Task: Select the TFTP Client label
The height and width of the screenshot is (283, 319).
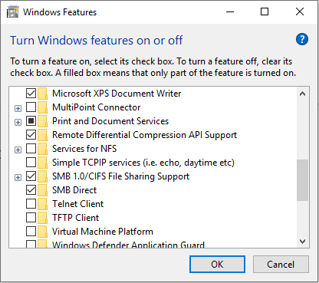Action: tap(76, 218)
